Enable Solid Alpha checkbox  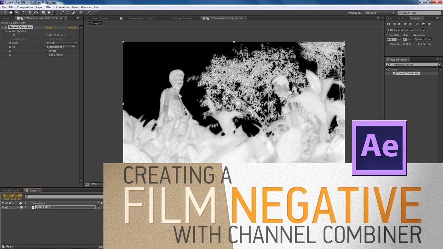coord(47,55)
